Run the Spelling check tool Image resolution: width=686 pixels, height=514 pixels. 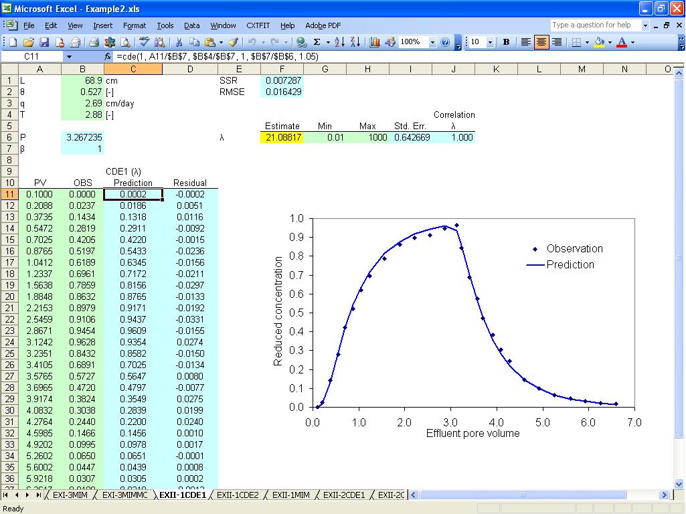click(x=143, y=42)
